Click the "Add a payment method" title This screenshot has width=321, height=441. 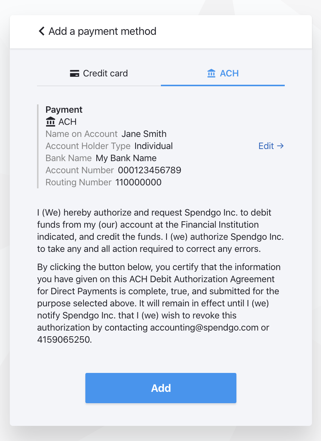[102, 31]
